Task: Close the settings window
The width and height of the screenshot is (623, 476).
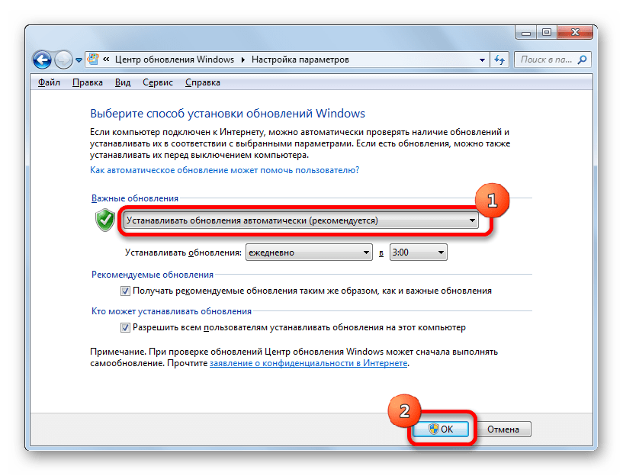Action: 575,33
